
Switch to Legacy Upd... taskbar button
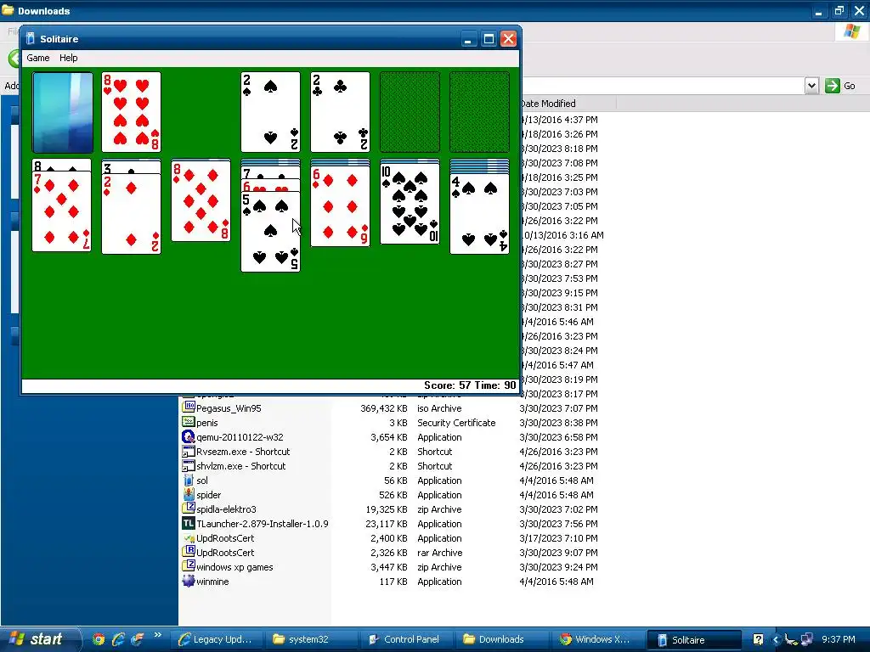coord(215,639)
